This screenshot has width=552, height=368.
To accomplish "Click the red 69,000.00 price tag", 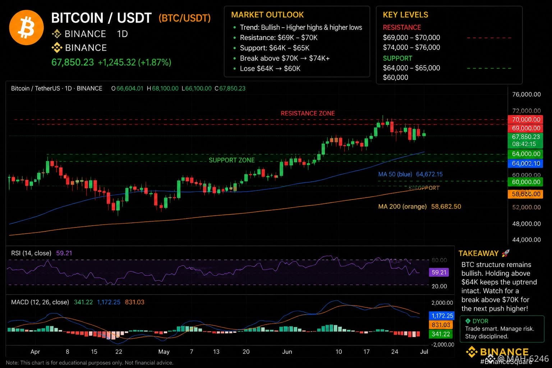I will click(x=525, y=128).
